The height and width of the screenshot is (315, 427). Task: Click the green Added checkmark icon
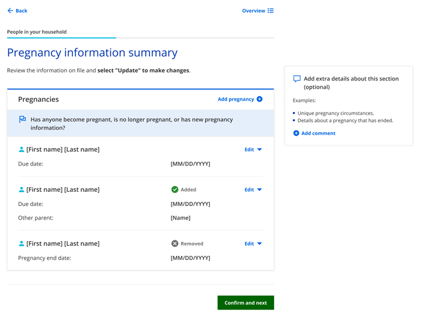(175, 190)
